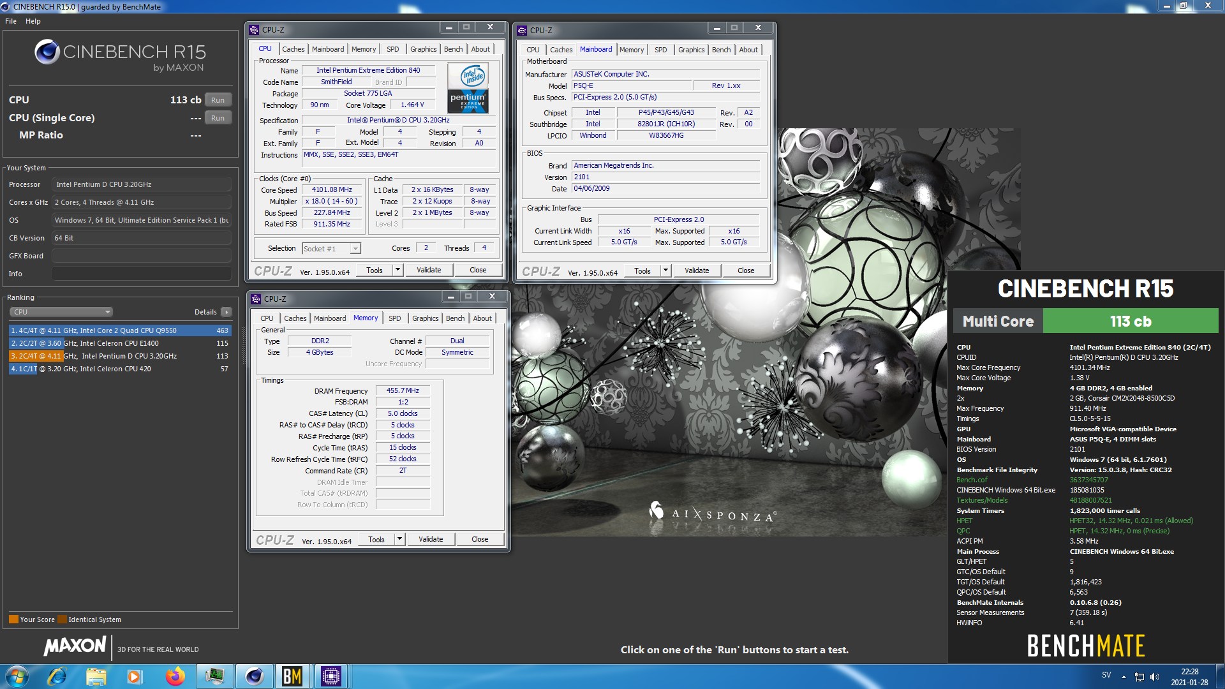Launch Internet Explorer from the taskbar
The image size is (1225, 689).
(x=57, y=676)
